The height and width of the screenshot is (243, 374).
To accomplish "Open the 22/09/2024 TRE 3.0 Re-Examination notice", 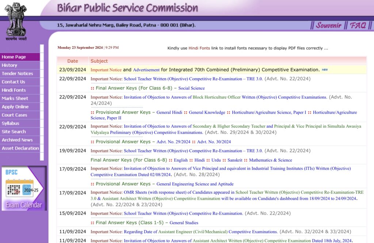I will (193, 79).
